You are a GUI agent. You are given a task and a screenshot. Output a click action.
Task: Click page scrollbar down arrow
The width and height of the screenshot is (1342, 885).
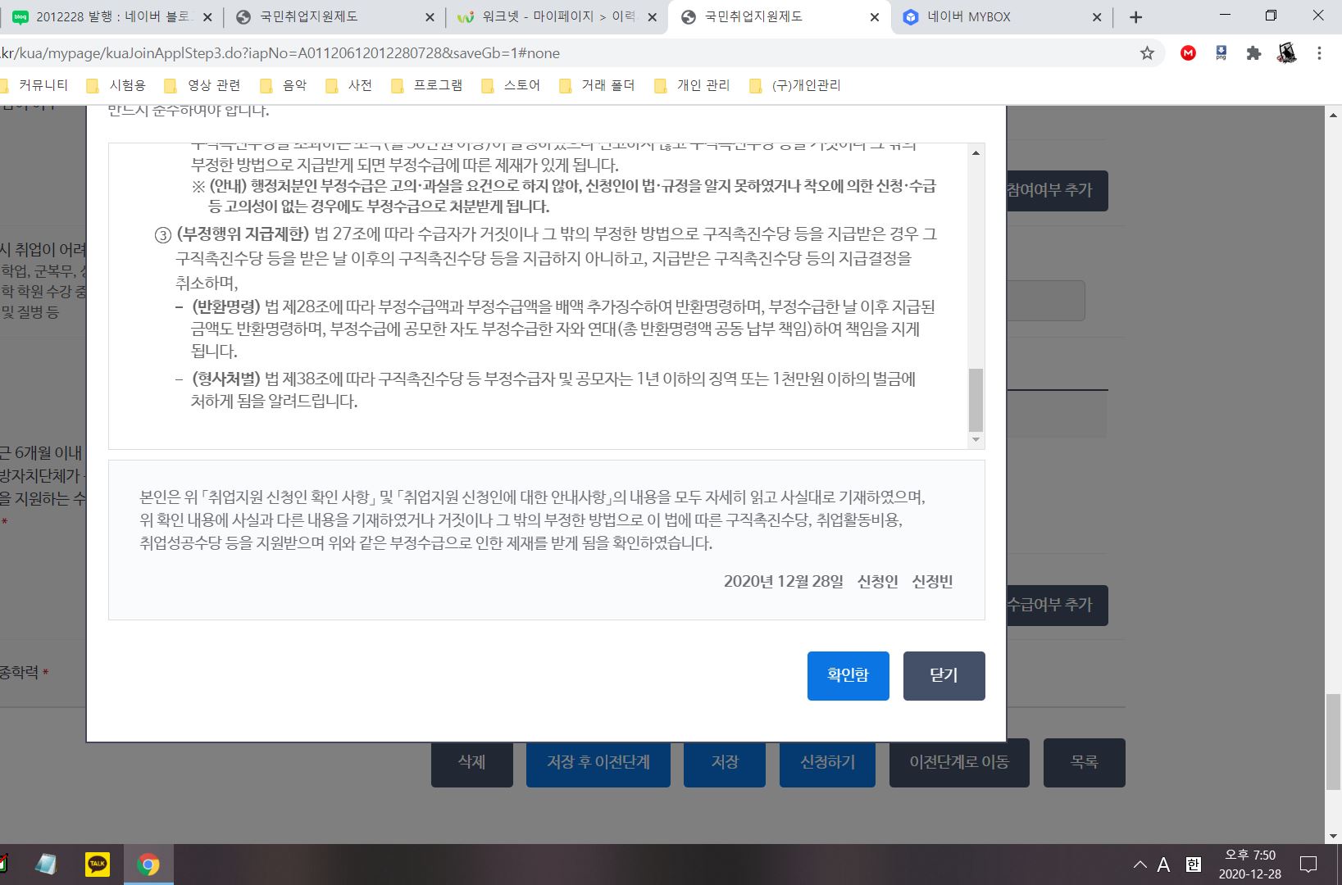(1334, 836)
